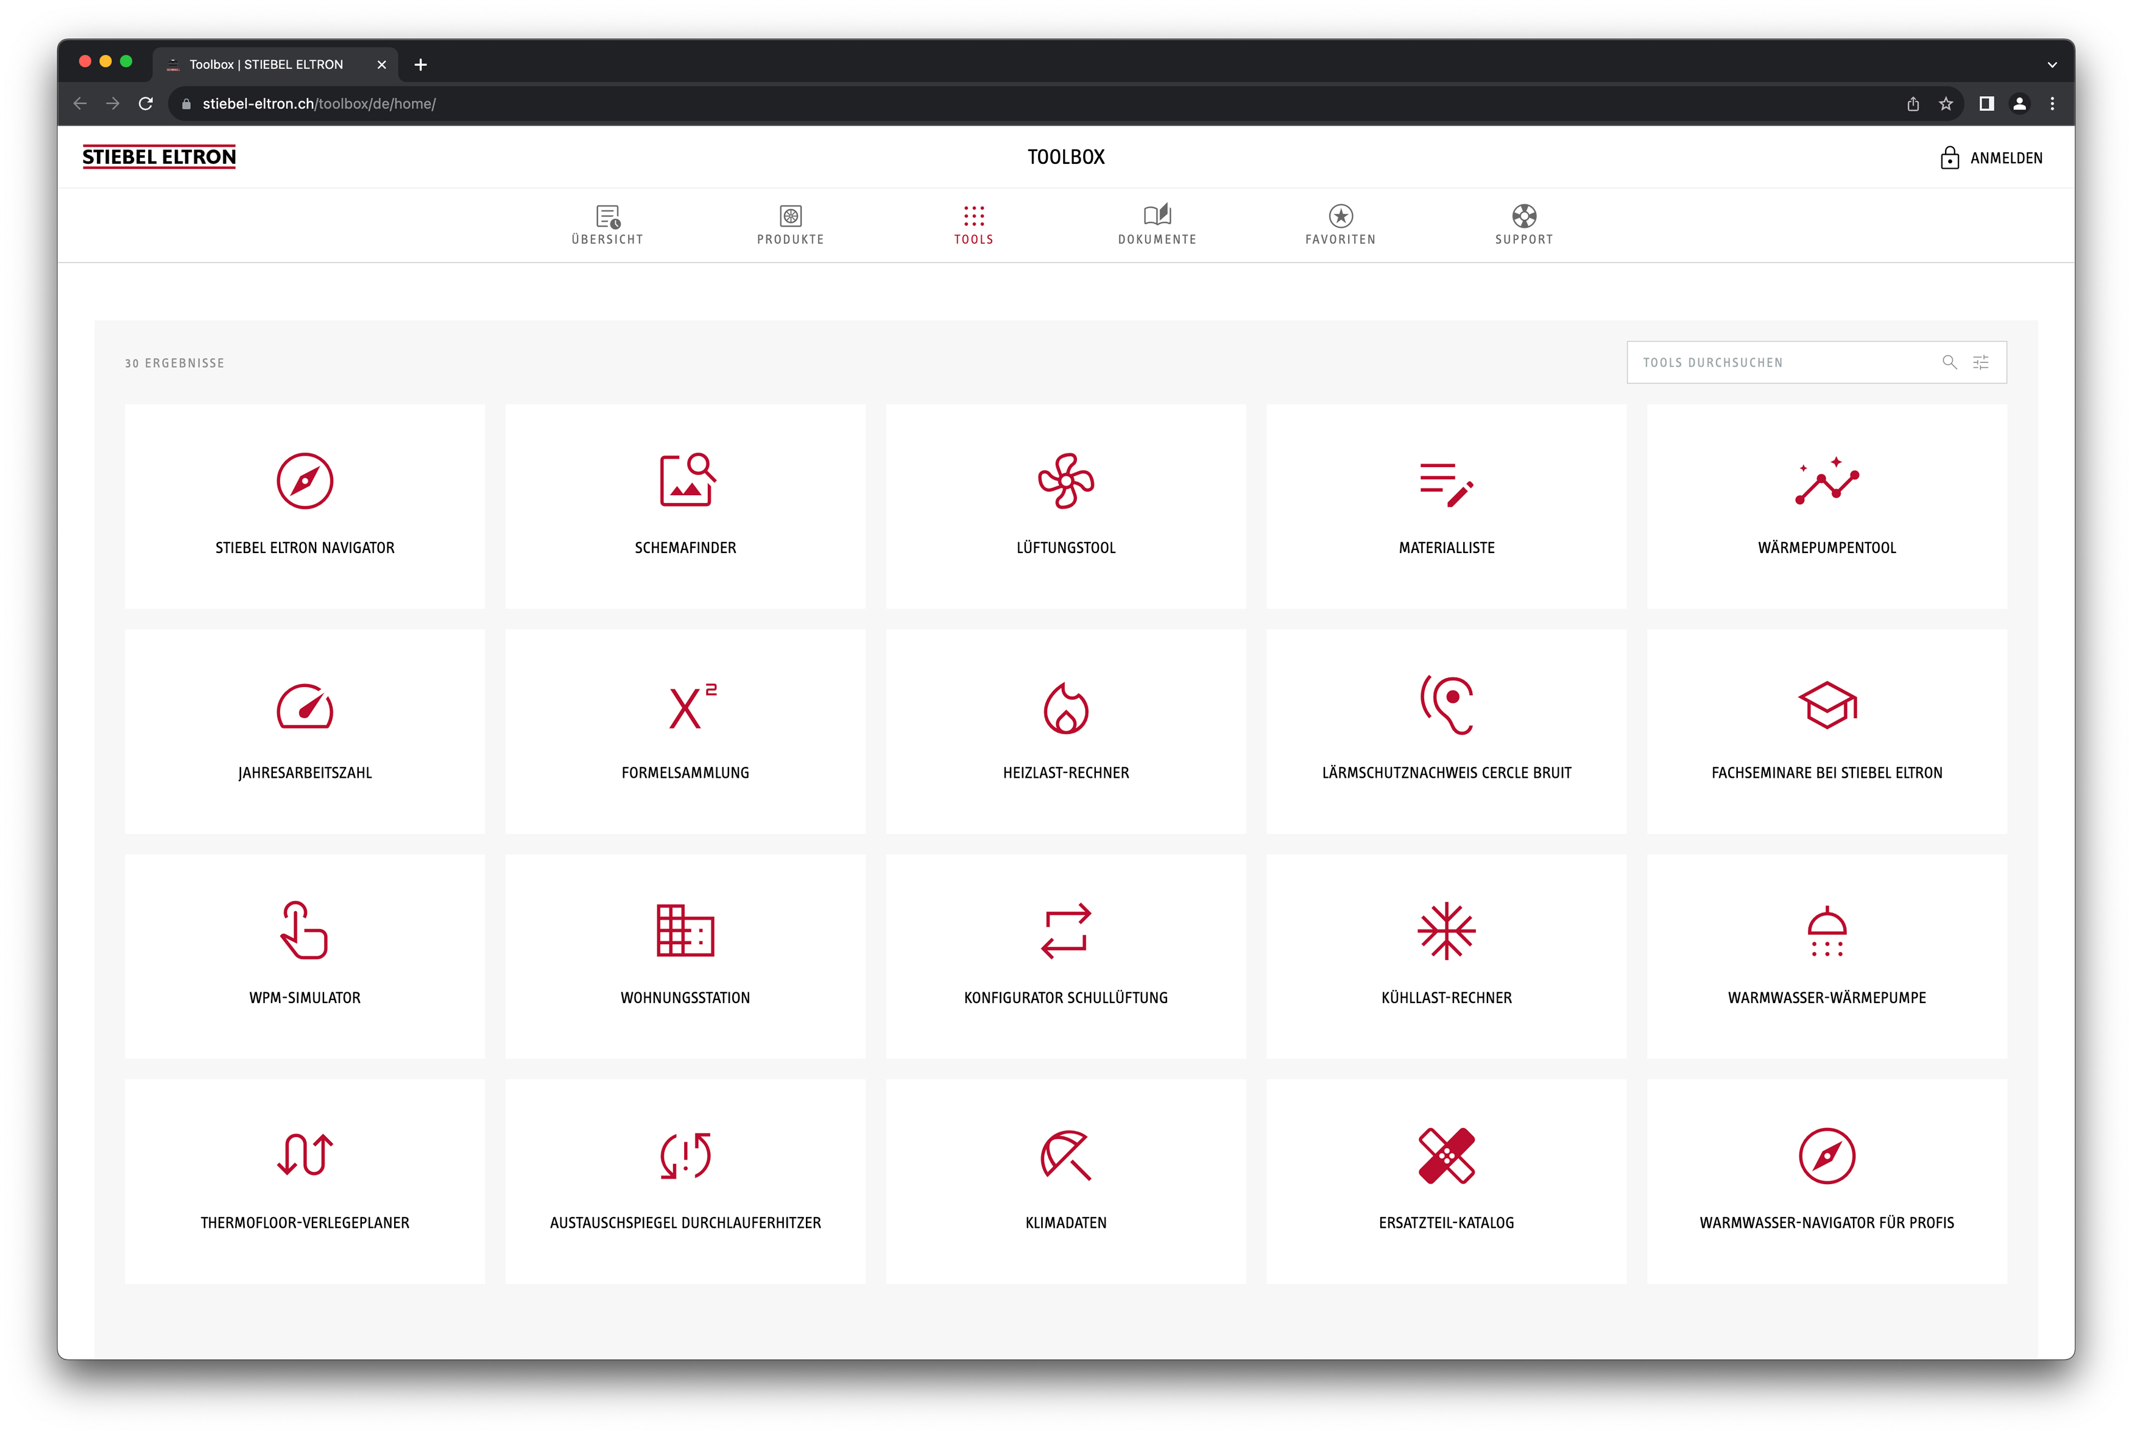Open the Wohnungsstation building icon
The width and height of the screenshot is (2132, 1435).
[x=685, y=930]
